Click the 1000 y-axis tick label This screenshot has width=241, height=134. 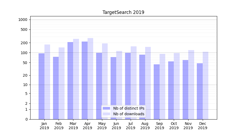coord(23,20)
